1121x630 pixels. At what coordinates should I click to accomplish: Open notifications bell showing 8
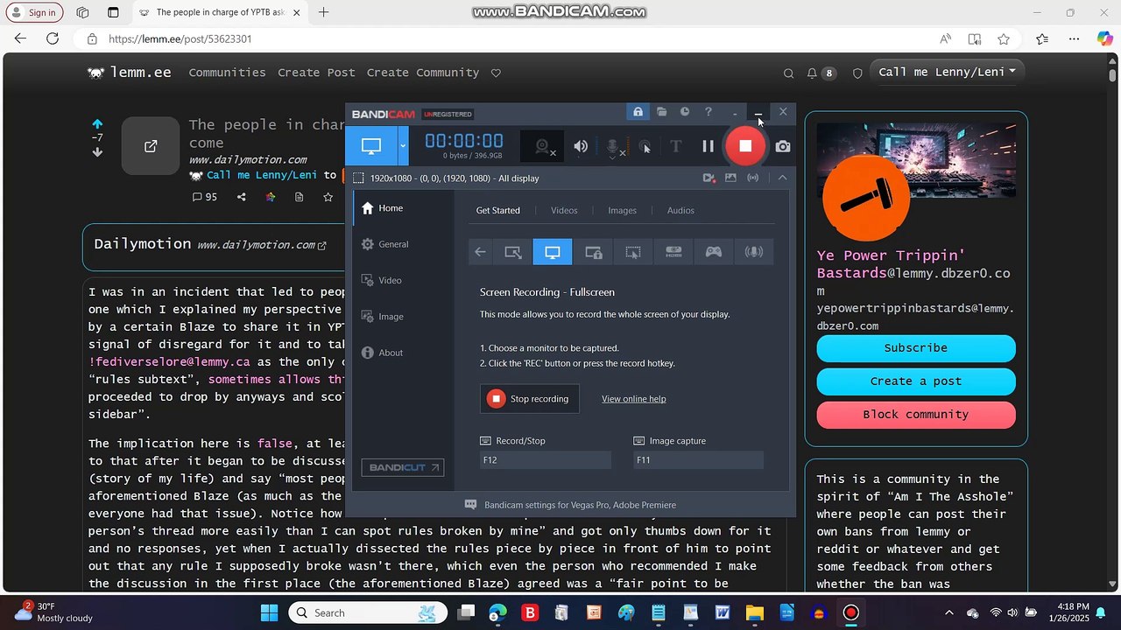tap(821, 73)
